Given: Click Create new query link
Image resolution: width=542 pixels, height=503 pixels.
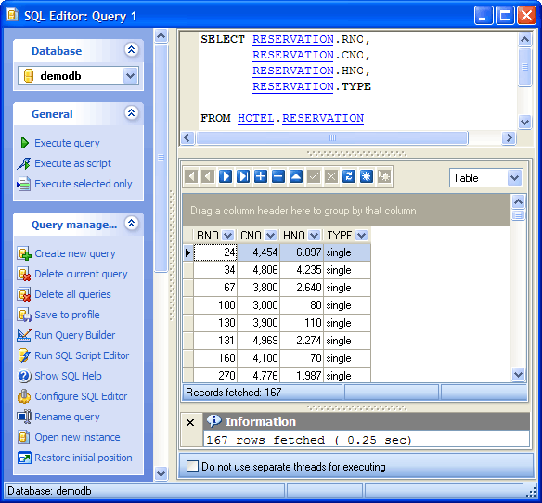Looking at the screenshot, I should click(75, 253).
